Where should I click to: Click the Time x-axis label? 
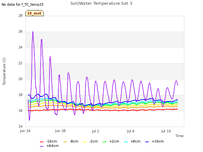tap(179, 136)
